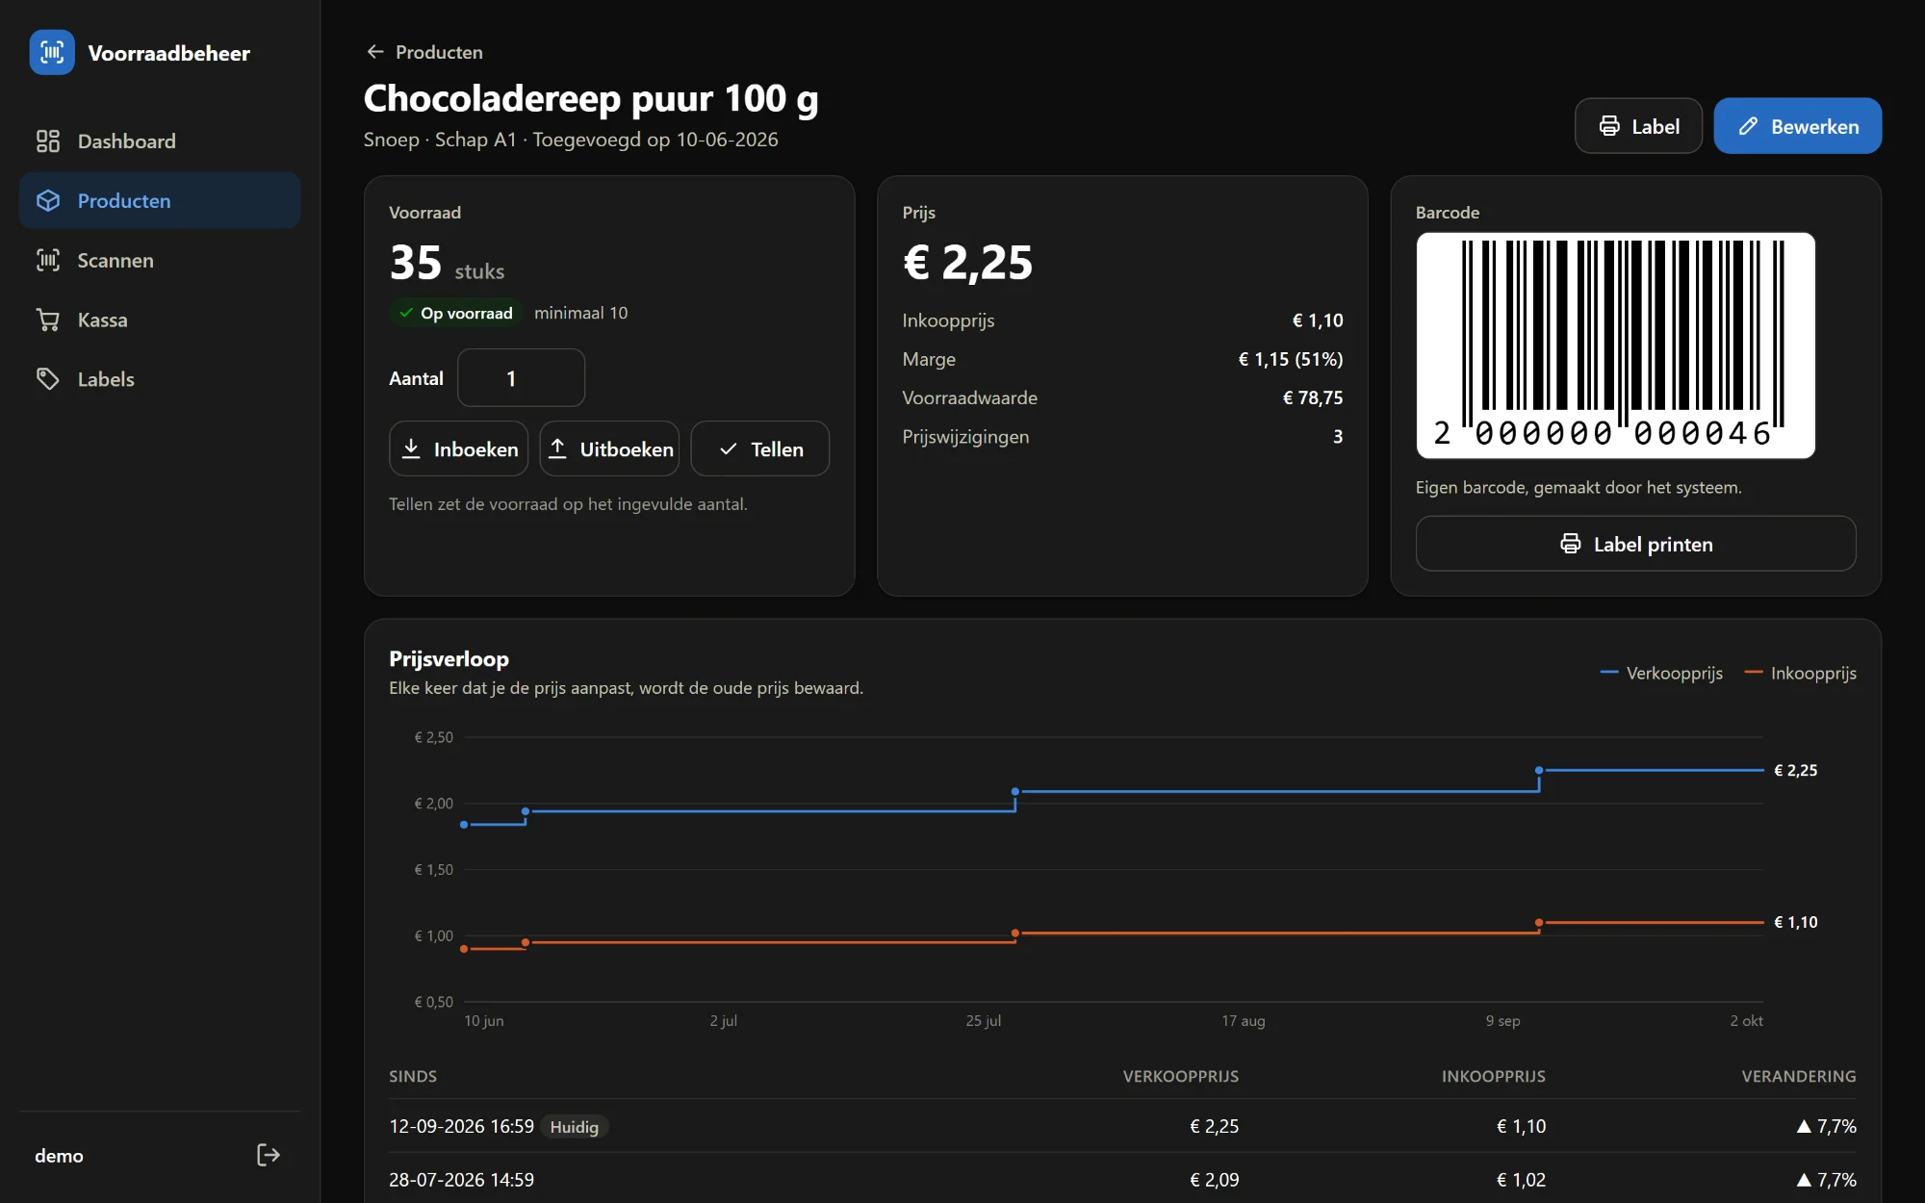
Task: Go to the Scannen page
Action: (160, 260)
